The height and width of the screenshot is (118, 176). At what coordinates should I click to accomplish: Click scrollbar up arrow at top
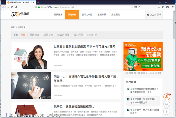(x=174, y=11)
